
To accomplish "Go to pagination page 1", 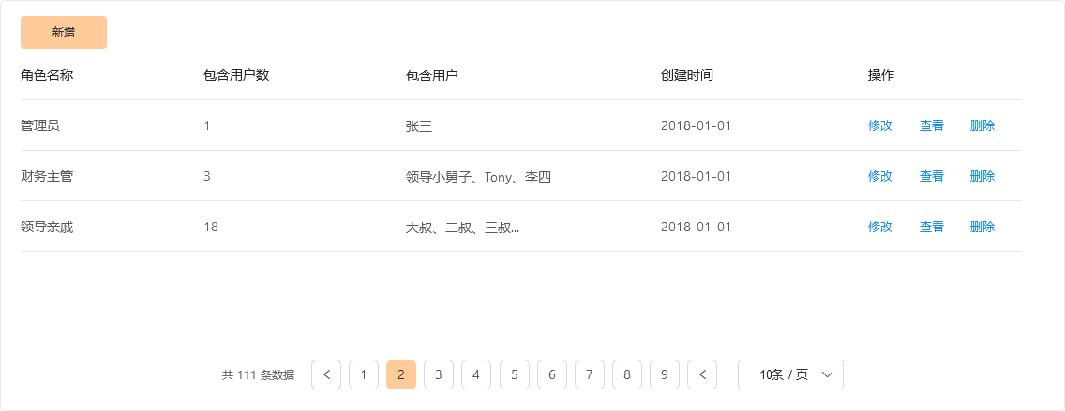I will 364,374.
